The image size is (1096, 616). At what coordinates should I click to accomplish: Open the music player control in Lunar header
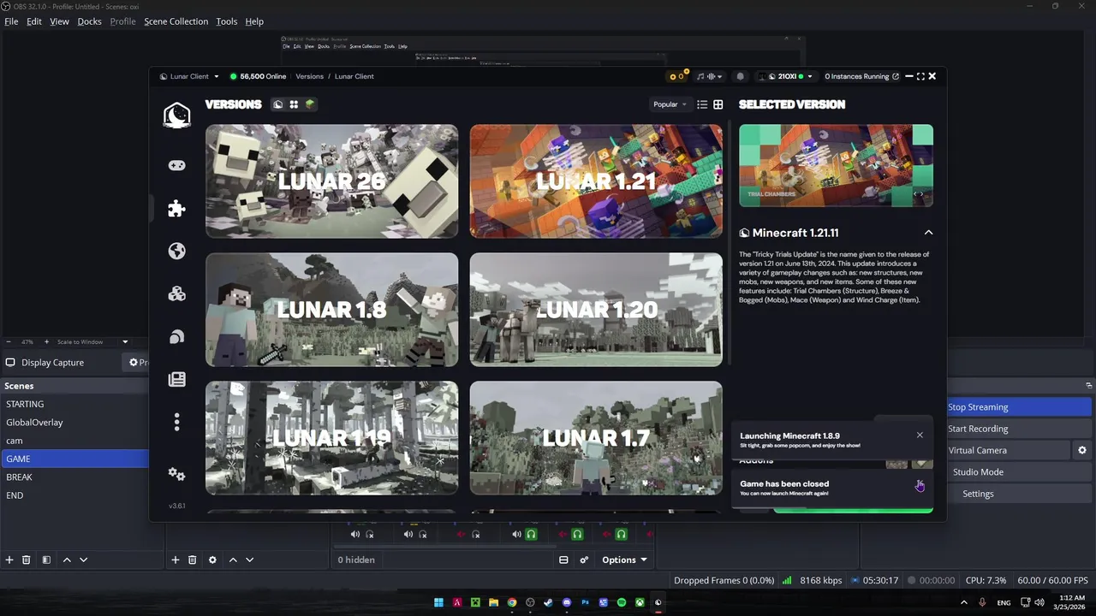click(710, 76)
